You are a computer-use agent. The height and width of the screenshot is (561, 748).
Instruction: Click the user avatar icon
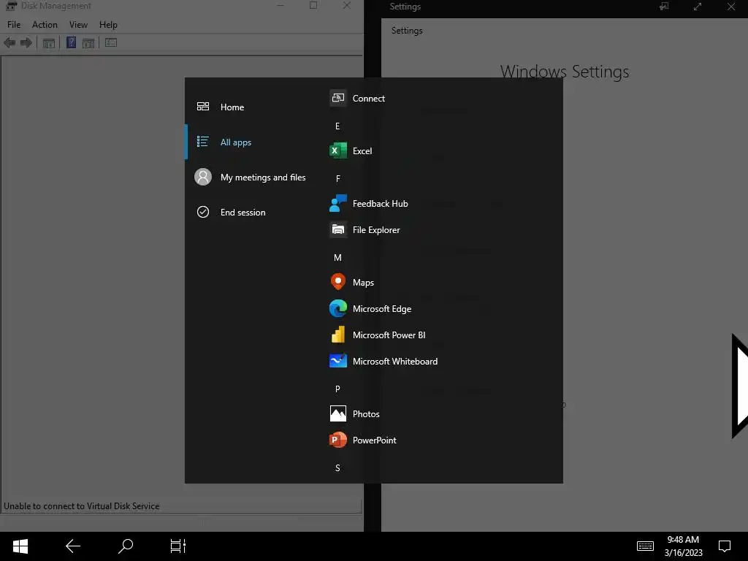[x=203, y=177]
